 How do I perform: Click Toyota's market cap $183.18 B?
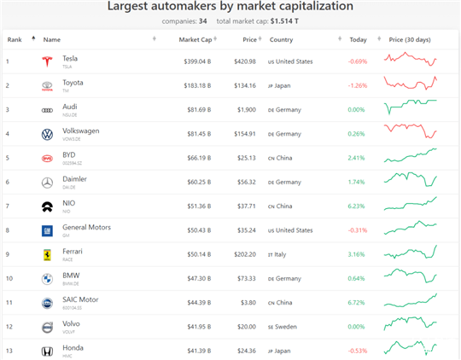point(197,86)
